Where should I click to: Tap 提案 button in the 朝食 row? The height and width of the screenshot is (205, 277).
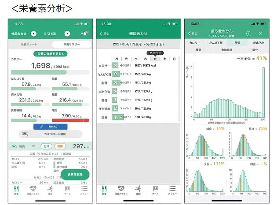(60, 146)
